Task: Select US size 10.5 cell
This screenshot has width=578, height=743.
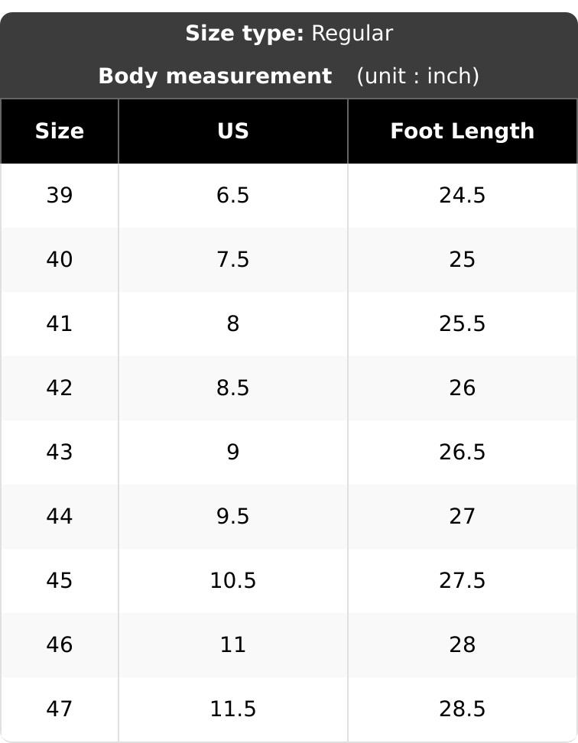Action: (233, 580)
